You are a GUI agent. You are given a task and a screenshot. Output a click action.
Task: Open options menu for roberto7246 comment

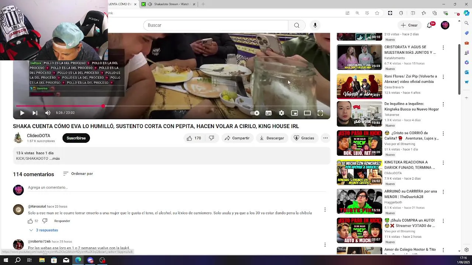pos(325,245)
